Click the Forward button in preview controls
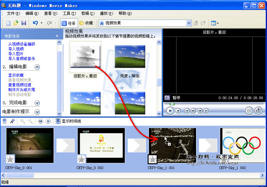 206,111
